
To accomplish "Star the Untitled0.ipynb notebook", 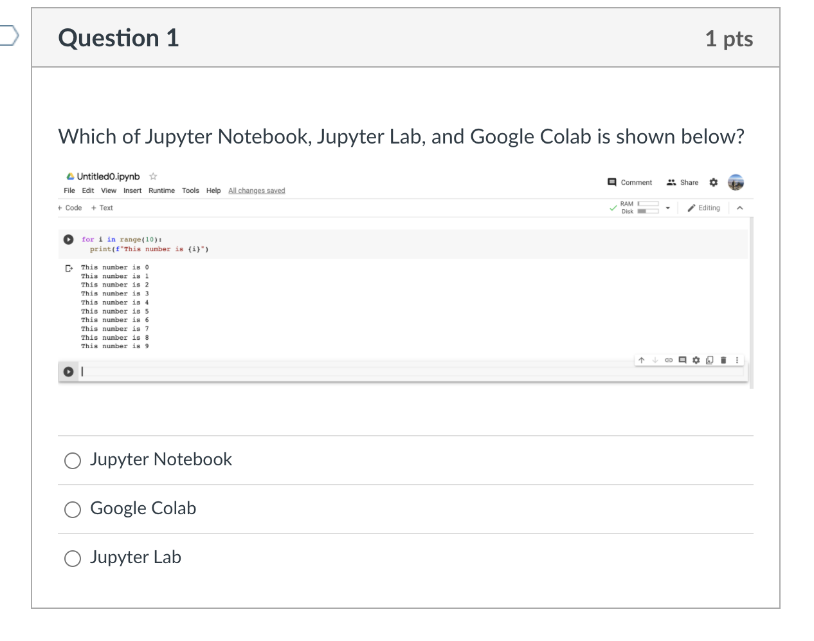I will click(153, 176).
